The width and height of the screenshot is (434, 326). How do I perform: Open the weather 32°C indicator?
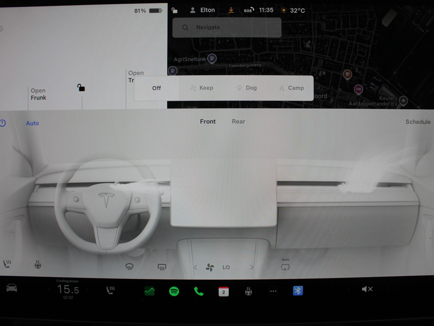pos(293,10)
